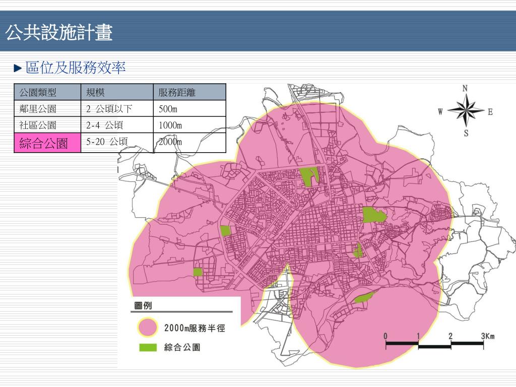516x387 pixels.
Task: Click the cell 5-20 公頃
Action: 117,143
